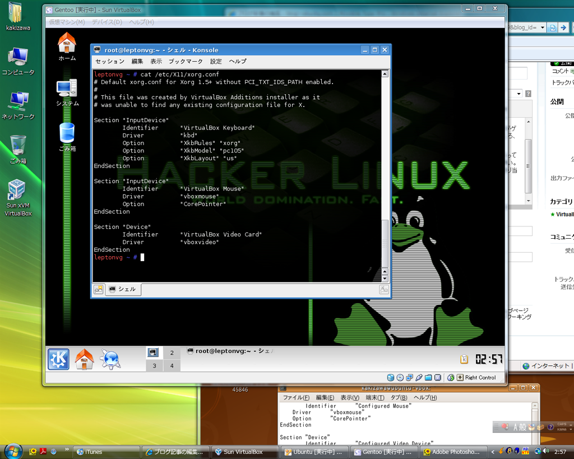574x459 pixels.
Task: Open the ホーム icon on Gentoo desktop
Action: click(67, 47)
